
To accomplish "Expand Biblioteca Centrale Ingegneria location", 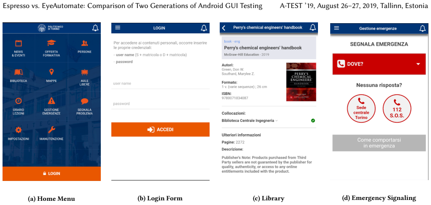I will pos(250,120).
